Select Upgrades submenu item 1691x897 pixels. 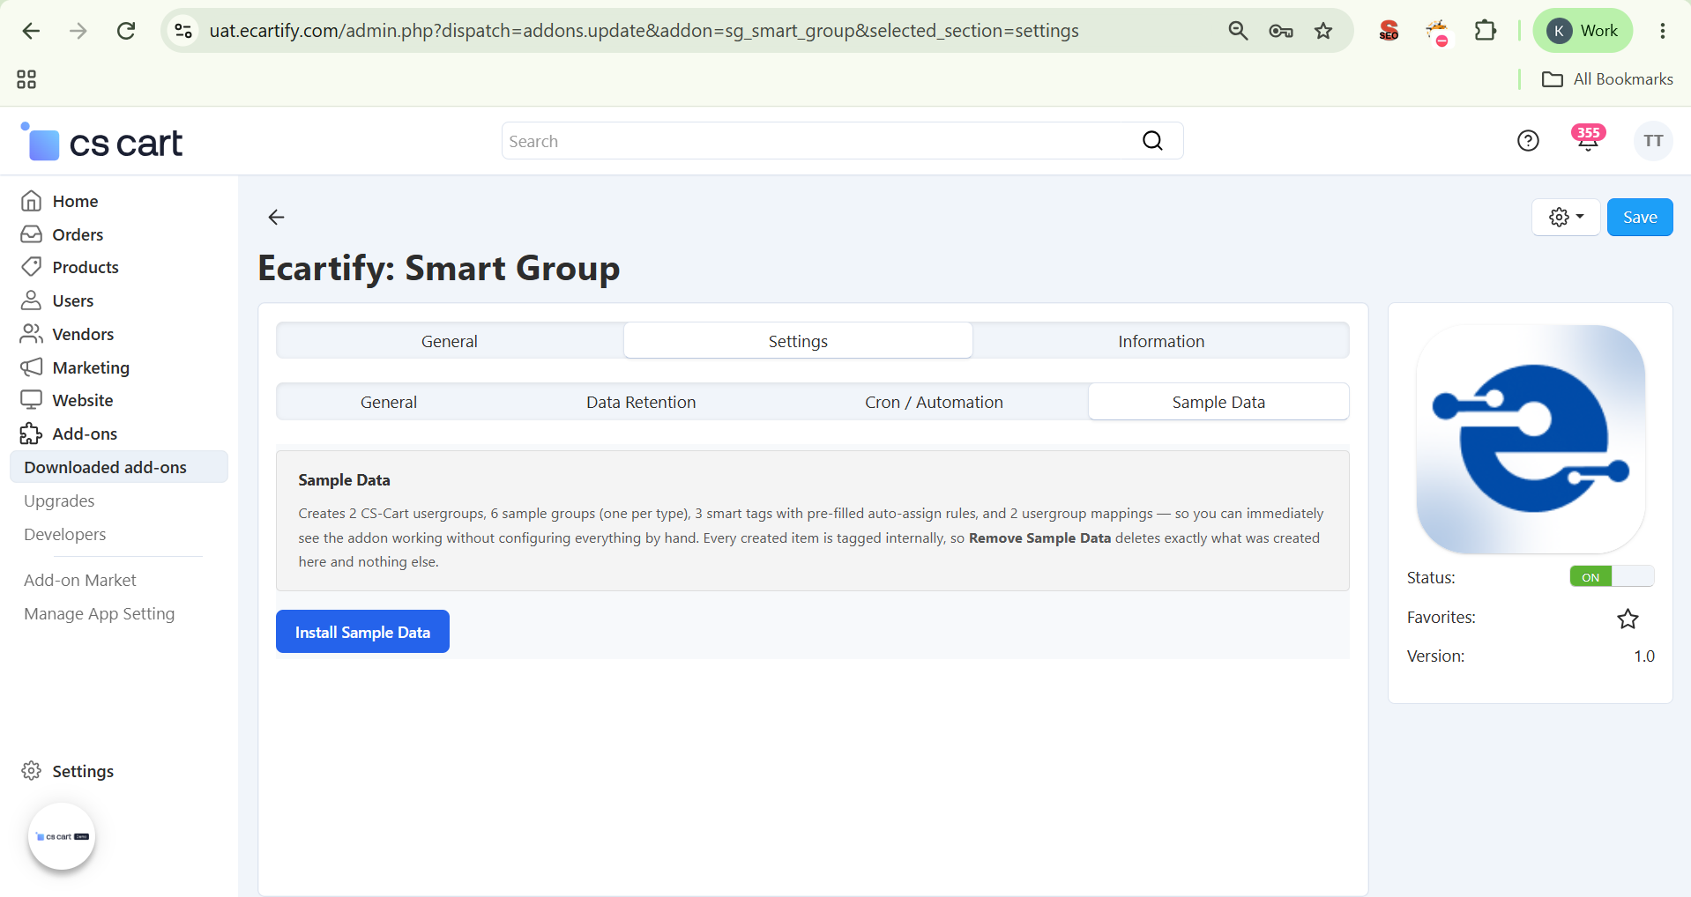[59, 500]
